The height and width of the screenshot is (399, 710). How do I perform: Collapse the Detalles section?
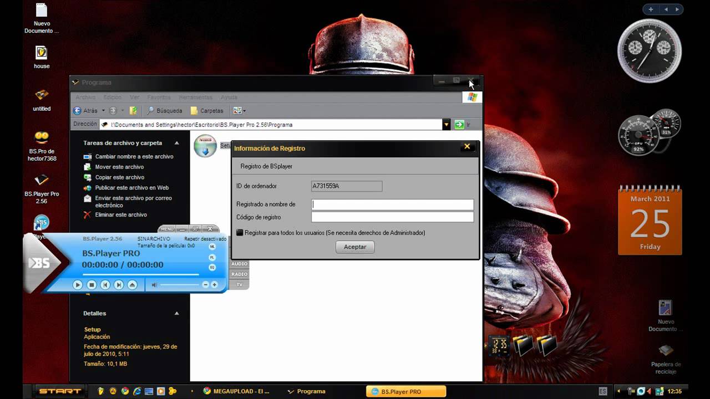[x=177, y=313]
